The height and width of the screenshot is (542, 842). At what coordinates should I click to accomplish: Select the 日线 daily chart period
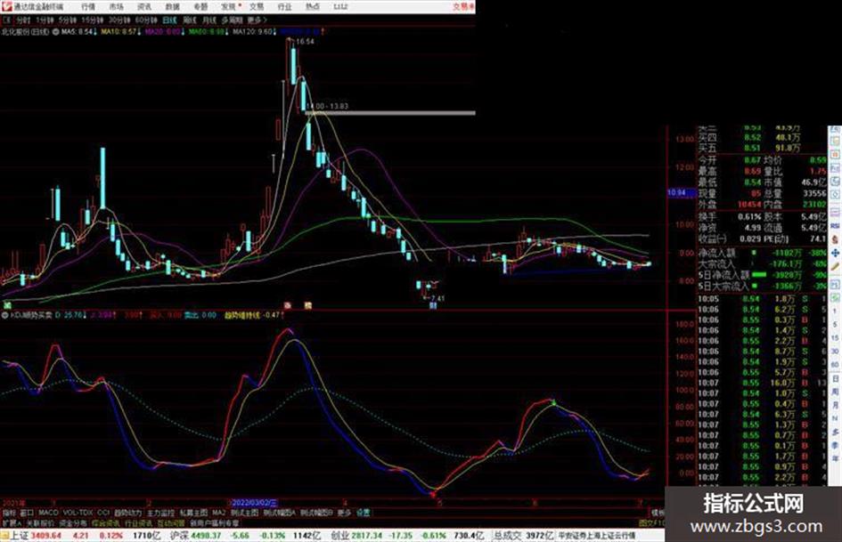(169, 20)
